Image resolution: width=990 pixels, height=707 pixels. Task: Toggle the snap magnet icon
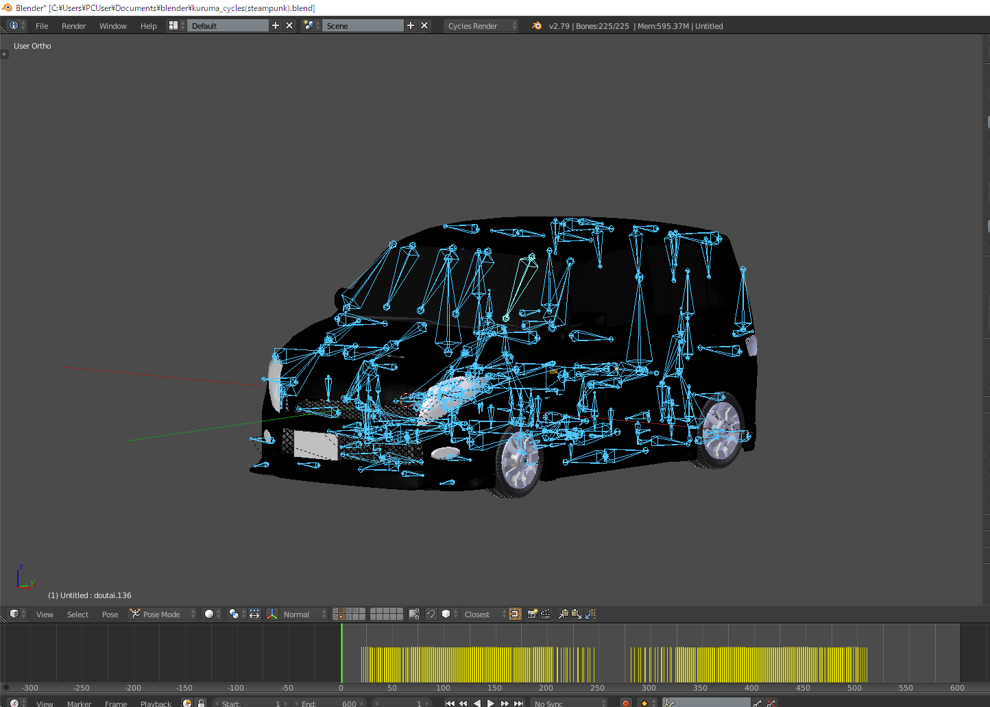click(431, 615)
